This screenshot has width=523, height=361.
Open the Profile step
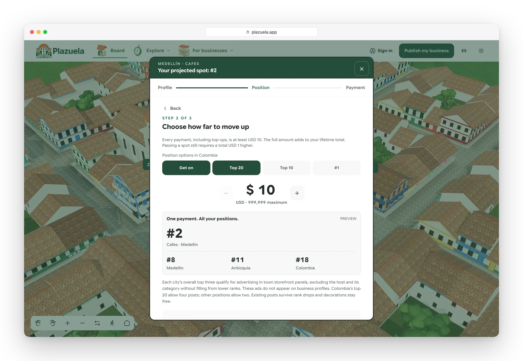pyautogui.click(x=165, y=88)
